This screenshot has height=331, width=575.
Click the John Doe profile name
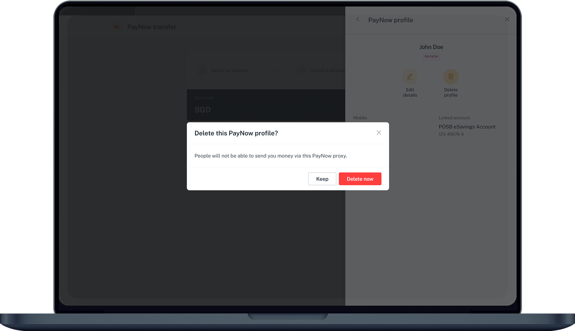(431, 47)
